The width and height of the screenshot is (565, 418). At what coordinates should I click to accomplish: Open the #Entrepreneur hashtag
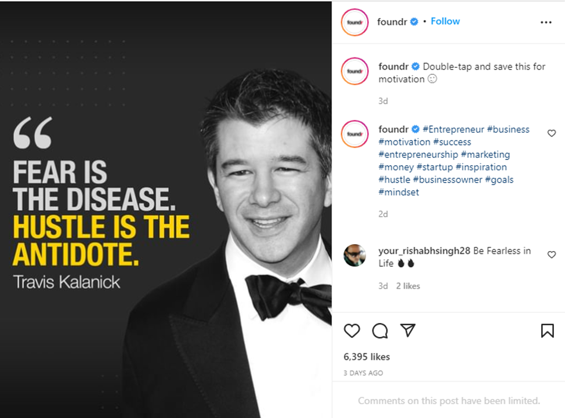tap(453, 129)
